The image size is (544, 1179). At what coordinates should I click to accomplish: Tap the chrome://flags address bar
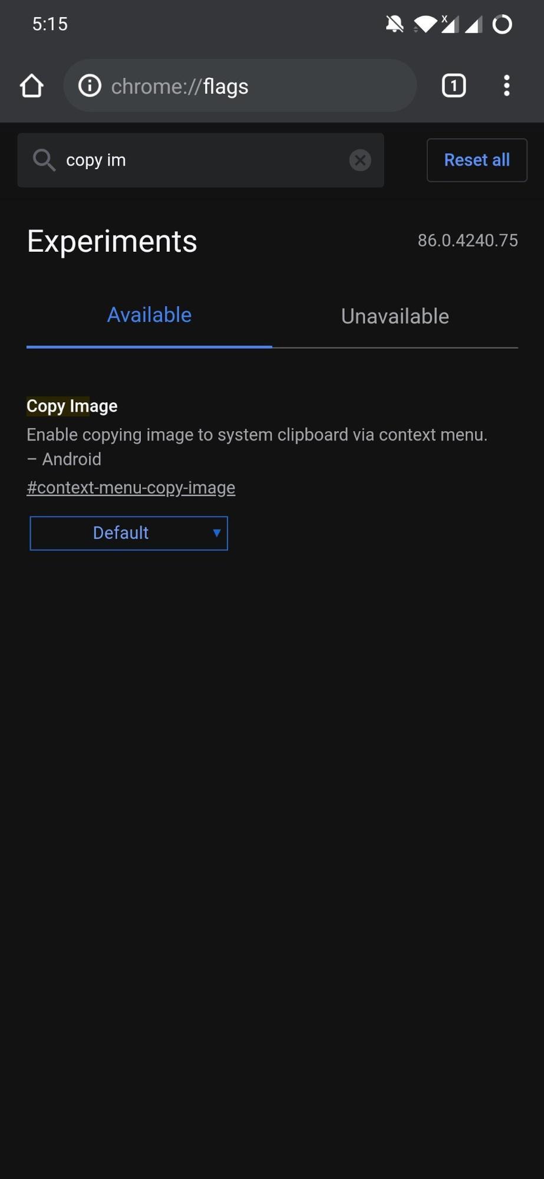coord(240,86)
